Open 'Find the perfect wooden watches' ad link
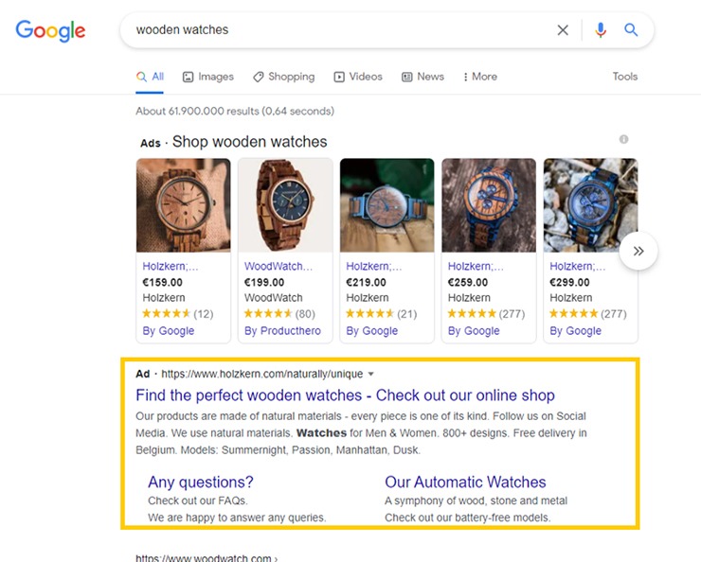 tap(345, 395)
